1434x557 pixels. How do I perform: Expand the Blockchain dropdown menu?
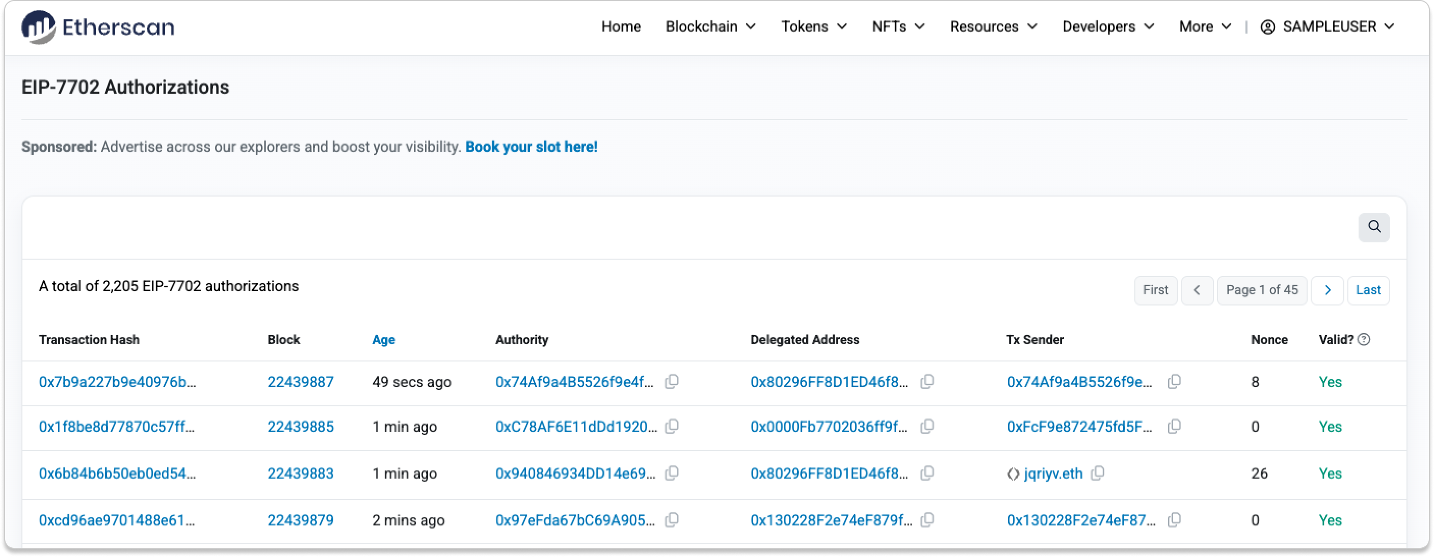click(x=710, y=26)
